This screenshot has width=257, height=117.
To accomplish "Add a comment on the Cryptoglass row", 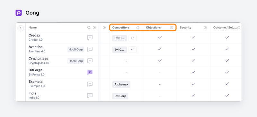I will [90, 61].
